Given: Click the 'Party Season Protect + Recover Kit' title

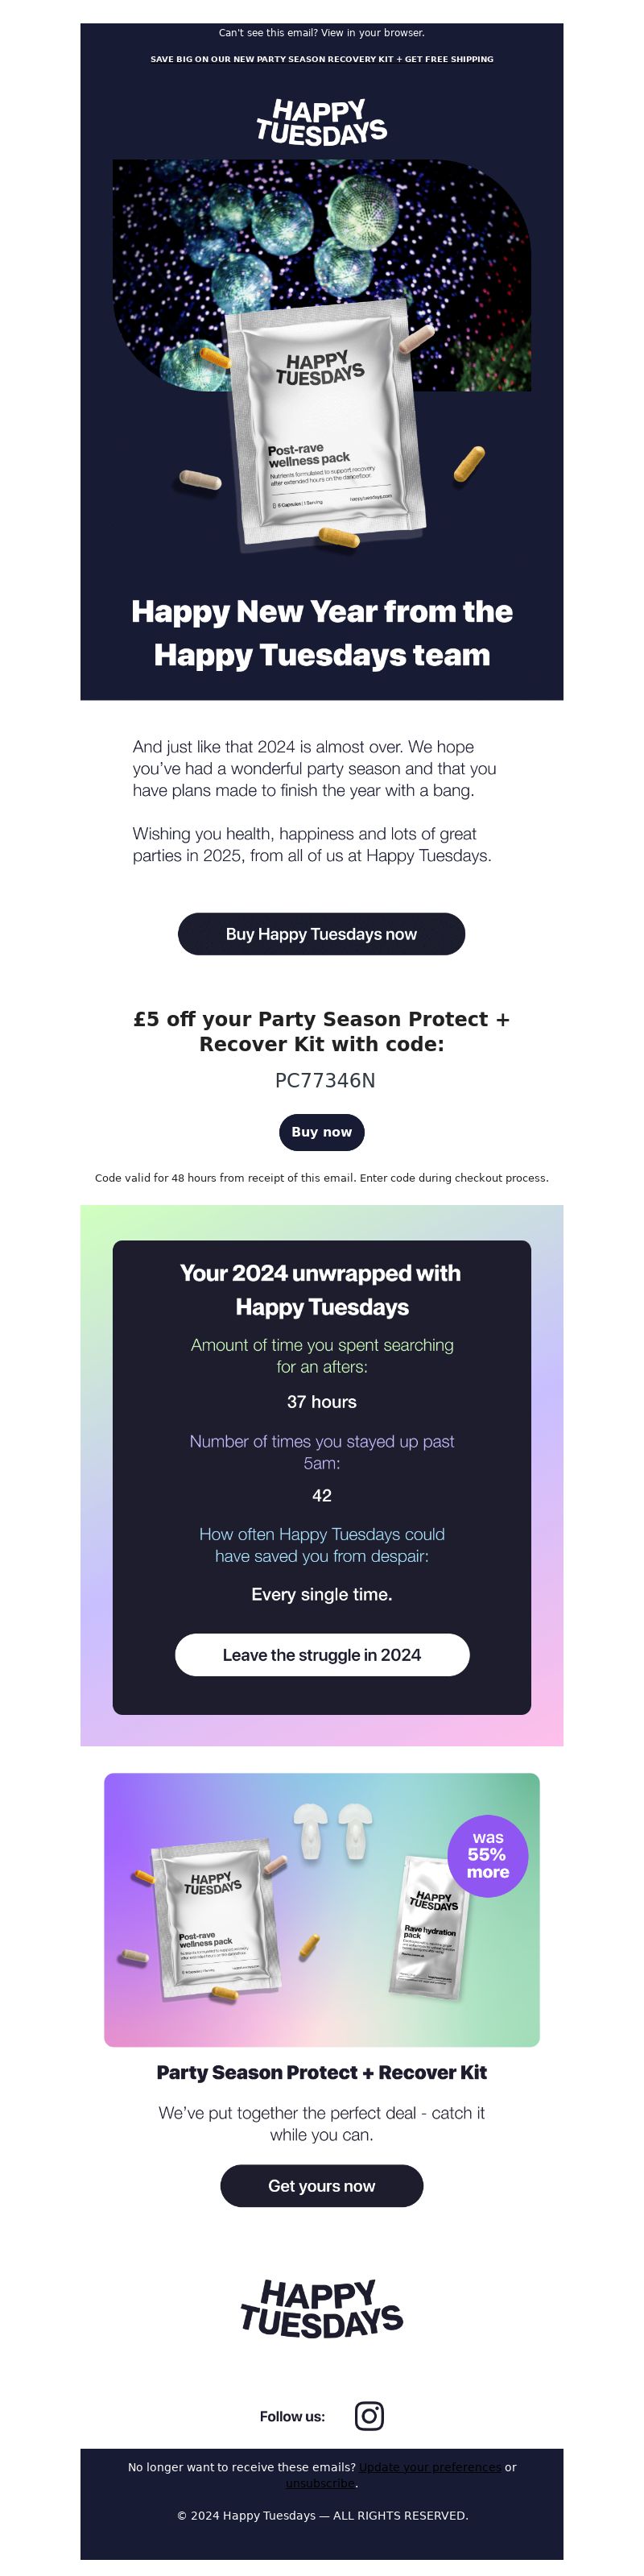Looking at the screenshot, I should point(321,2072).
